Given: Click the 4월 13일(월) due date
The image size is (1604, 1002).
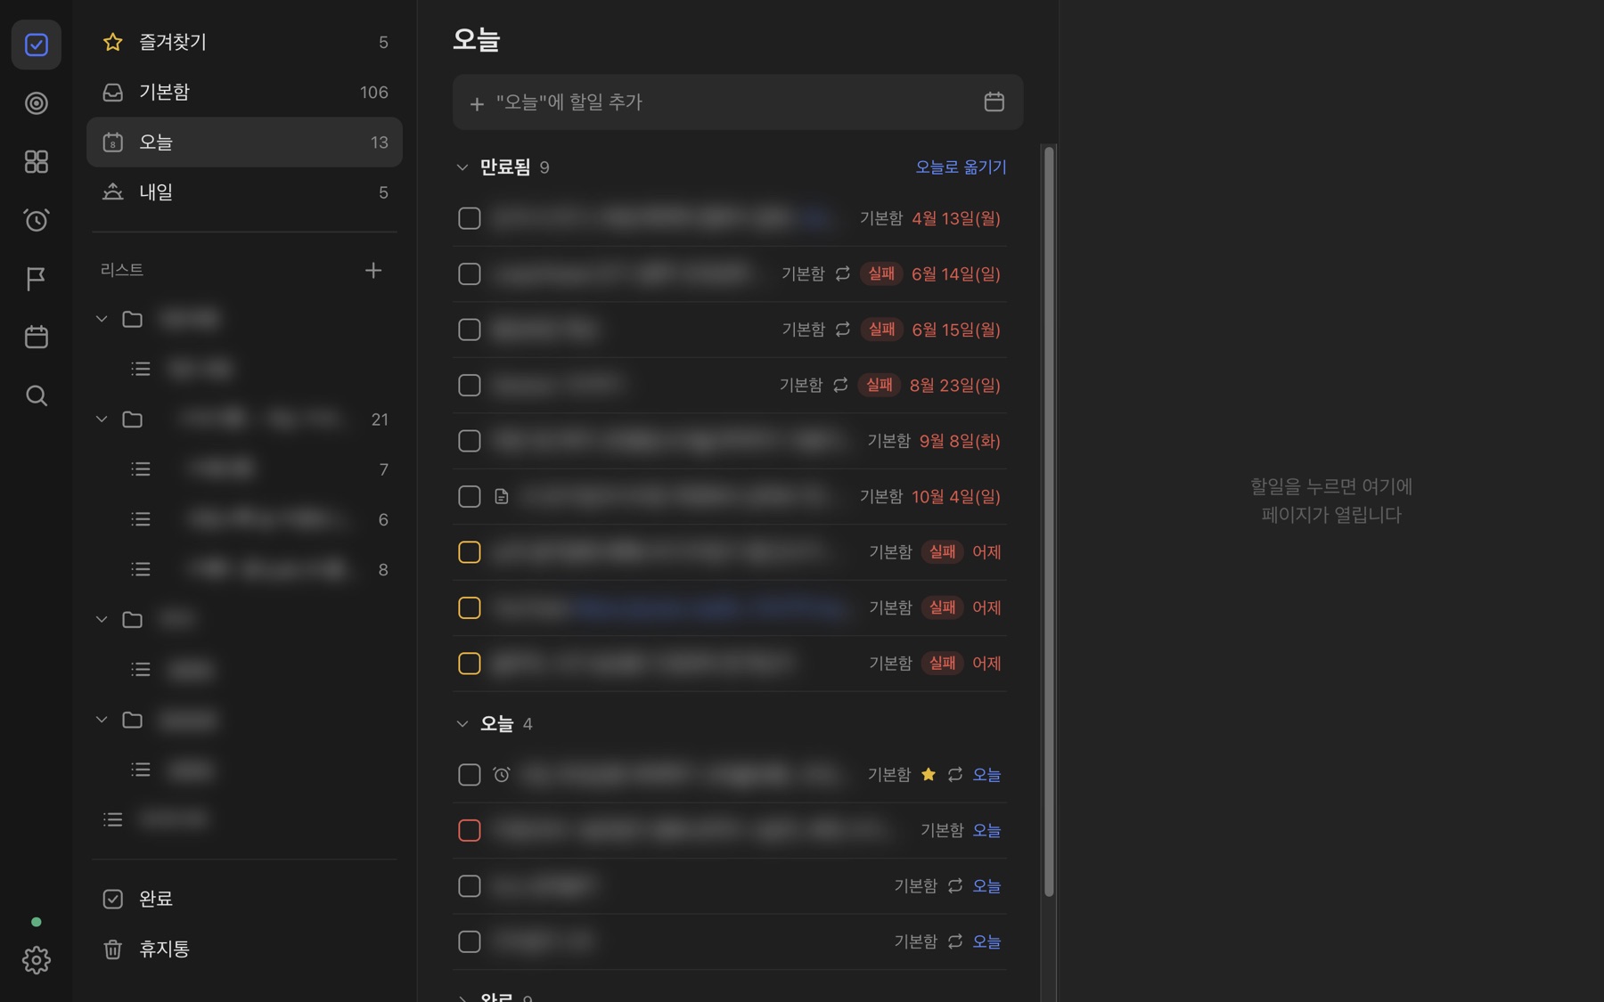Looking at the screenshot, I should [x=955, y=218].
